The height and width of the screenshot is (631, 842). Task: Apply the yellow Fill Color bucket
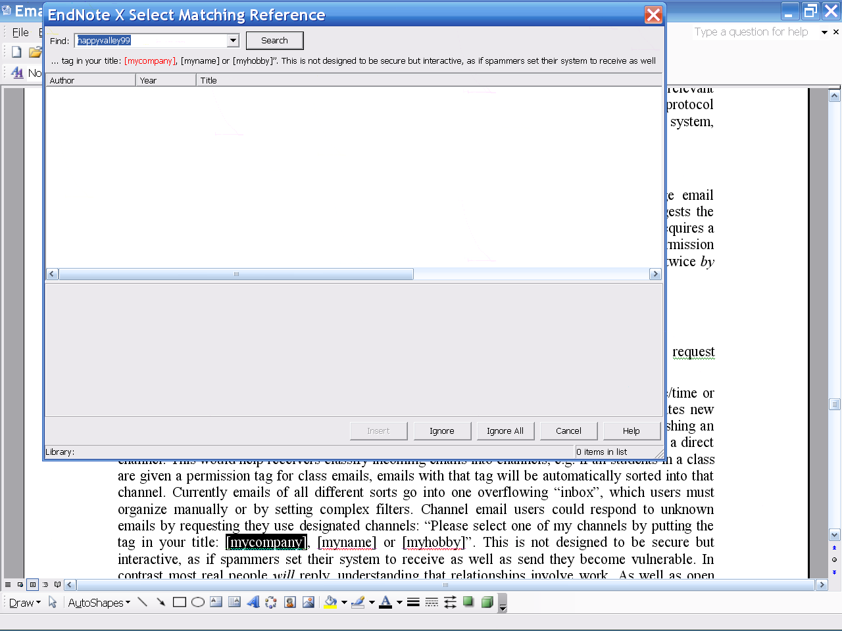point(330,602)
